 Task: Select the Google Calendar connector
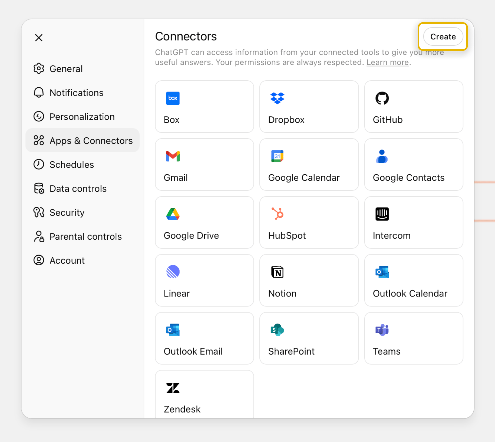[x=309, y=164]
